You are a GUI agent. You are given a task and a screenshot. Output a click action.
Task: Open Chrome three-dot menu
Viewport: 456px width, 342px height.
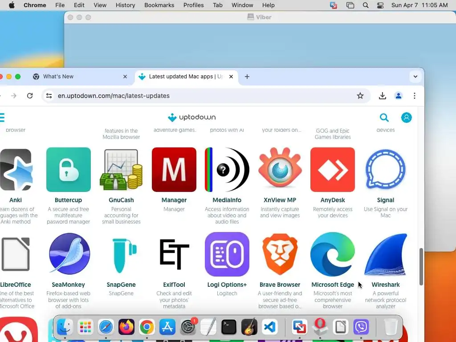(415, 96)
